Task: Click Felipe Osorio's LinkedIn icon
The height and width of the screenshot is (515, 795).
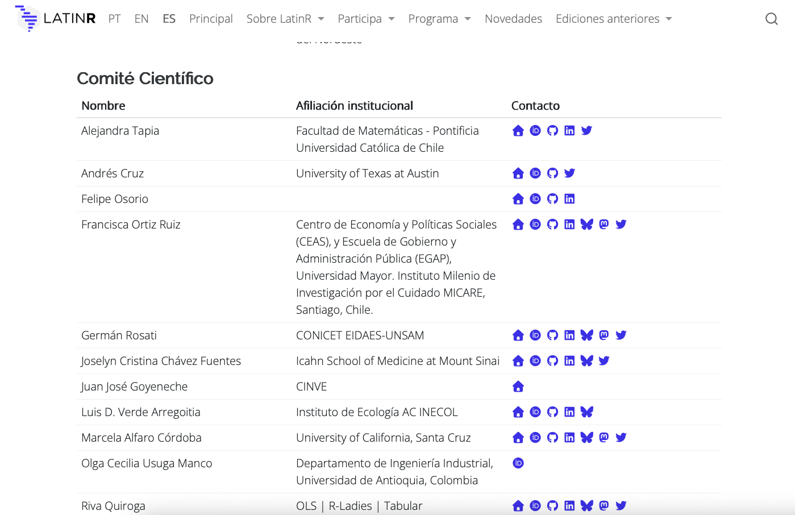Action: click(569, 199)
